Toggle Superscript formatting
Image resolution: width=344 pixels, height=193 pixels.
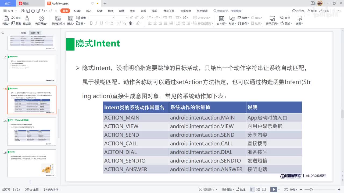point(119,23)
